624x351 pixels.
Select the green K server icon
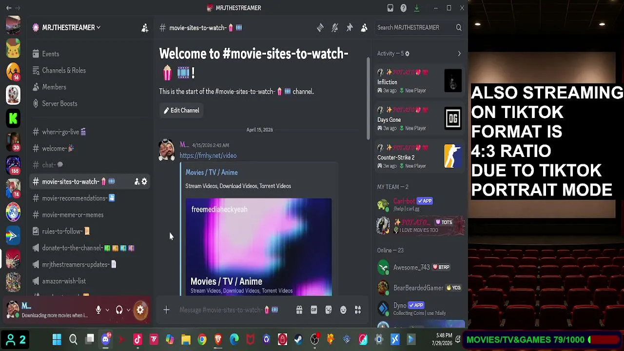click(13, 118)
